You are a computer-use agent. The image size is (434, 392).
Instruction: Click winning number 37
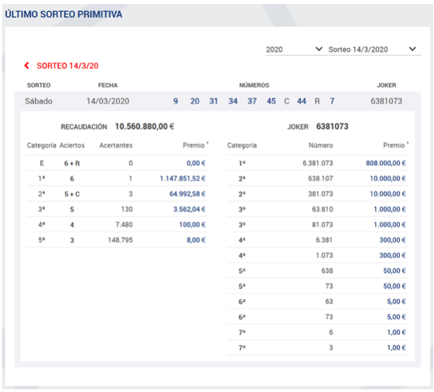coord(252,101)
